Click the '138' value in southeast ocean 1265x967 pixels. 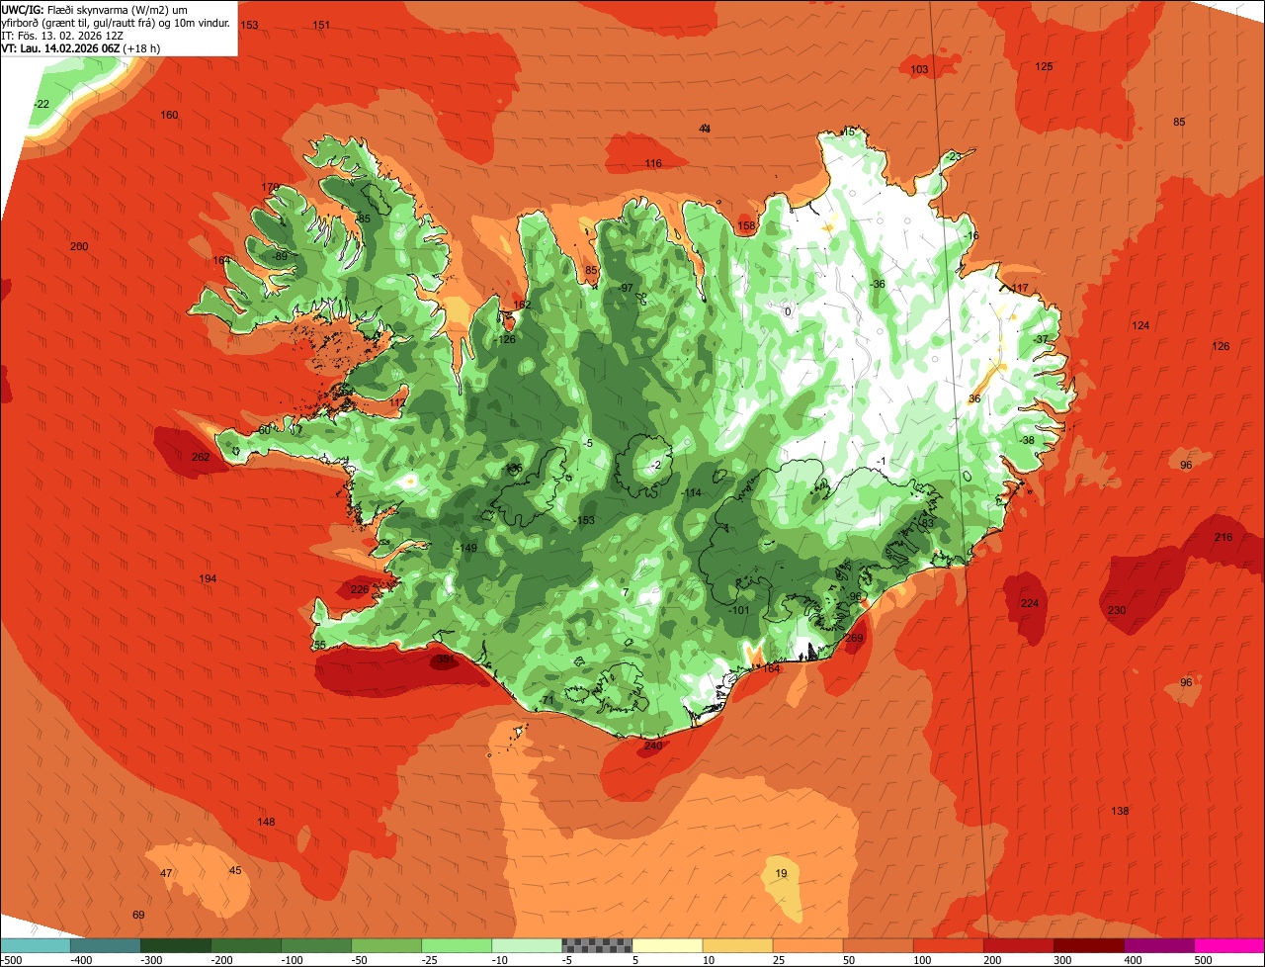(x=1120, y=811)
